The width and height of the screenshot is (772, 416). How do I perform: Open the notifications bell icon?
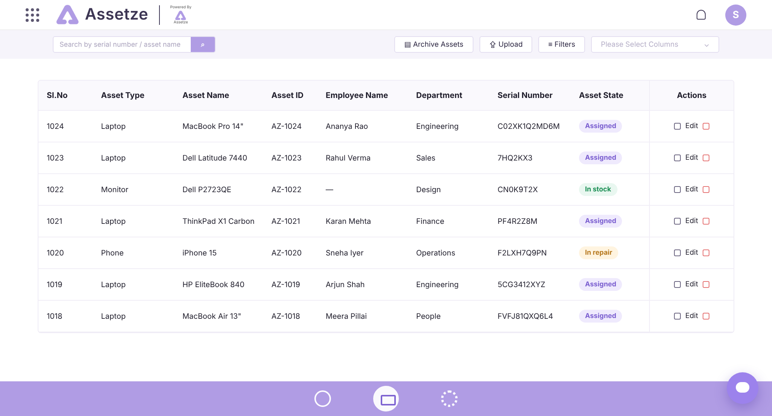click(x=701, y=15)
